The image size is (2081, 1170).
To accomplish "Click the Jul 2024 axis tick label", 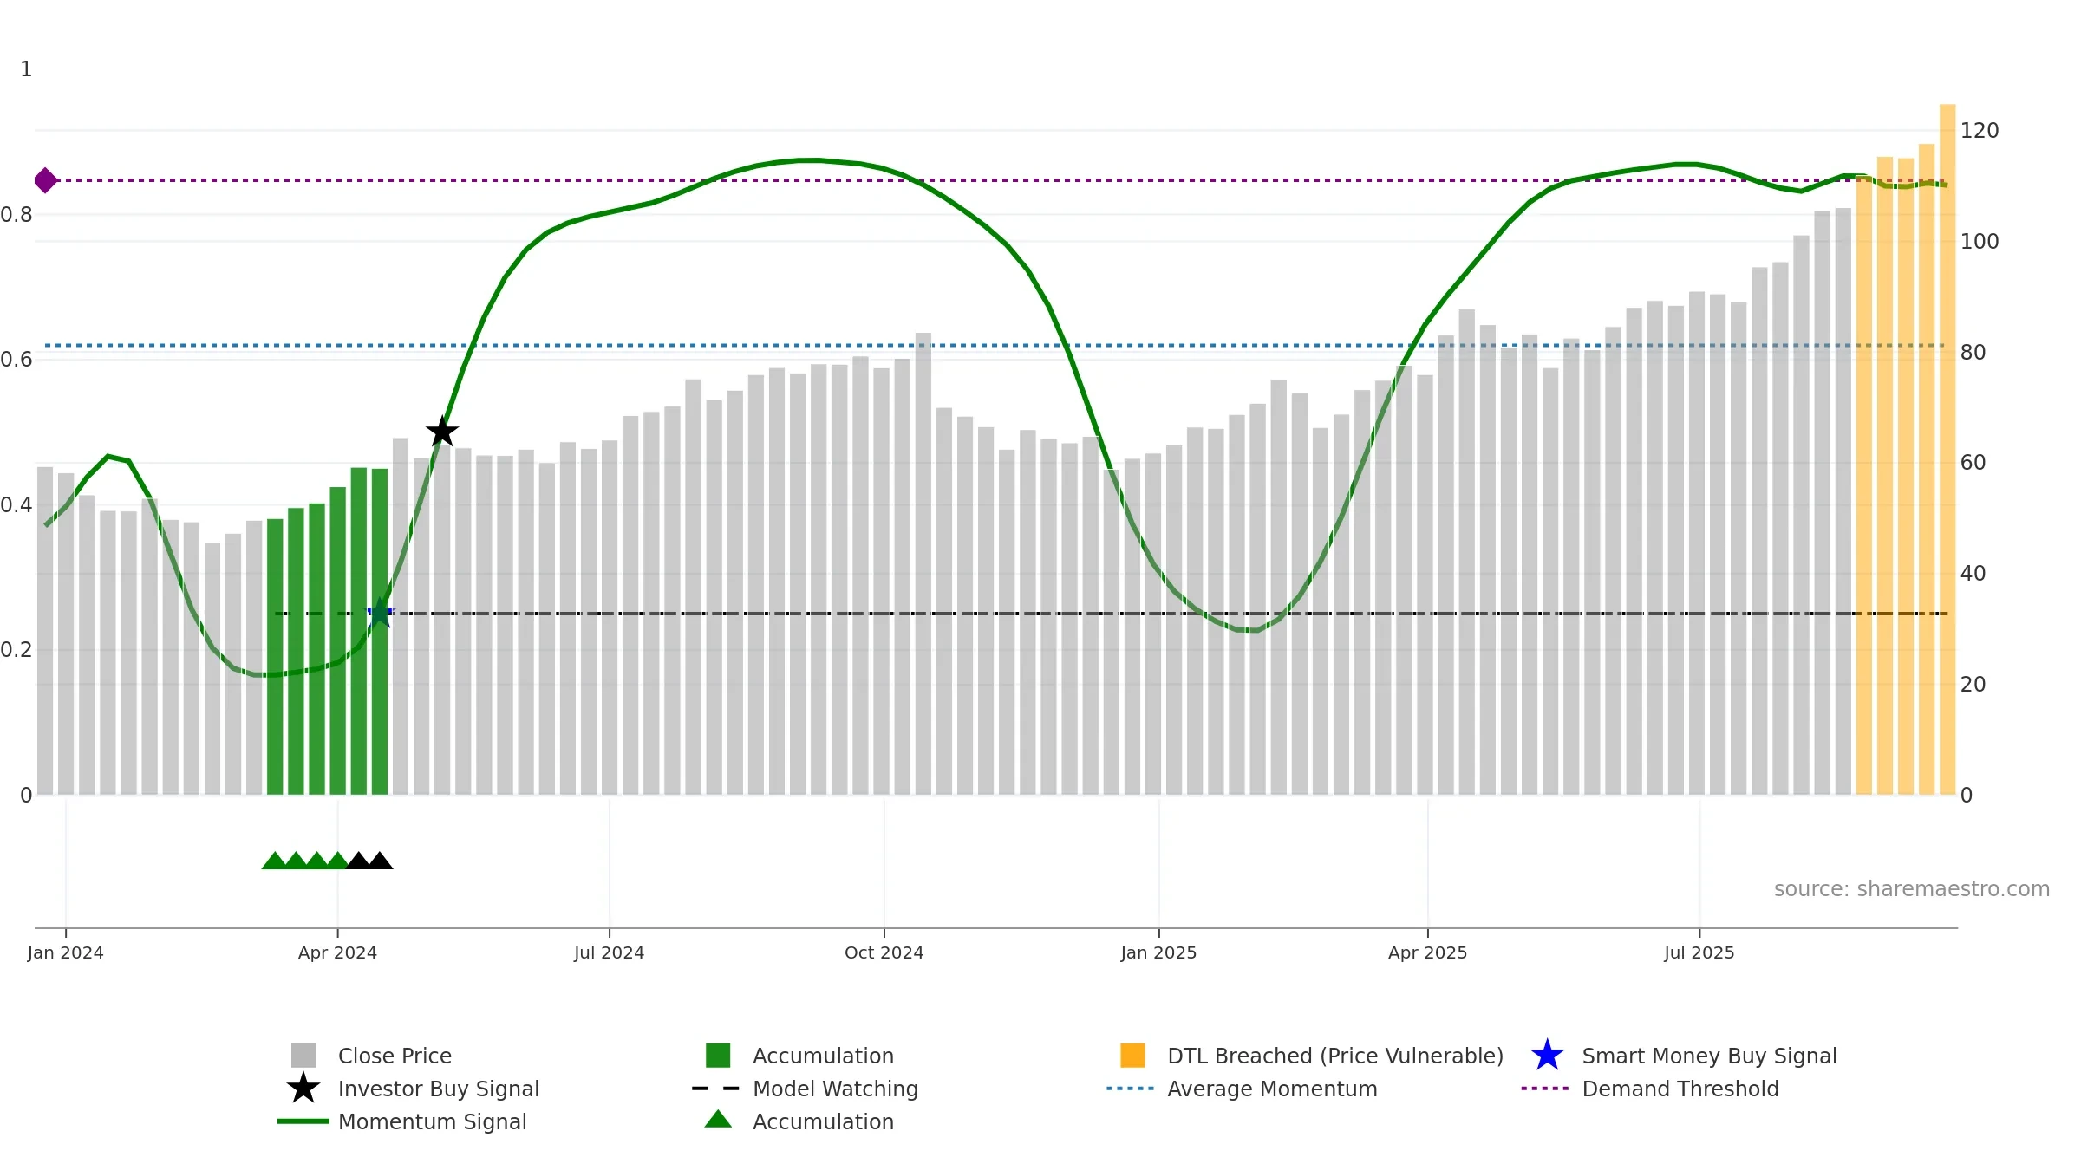I will coord(609,952).
